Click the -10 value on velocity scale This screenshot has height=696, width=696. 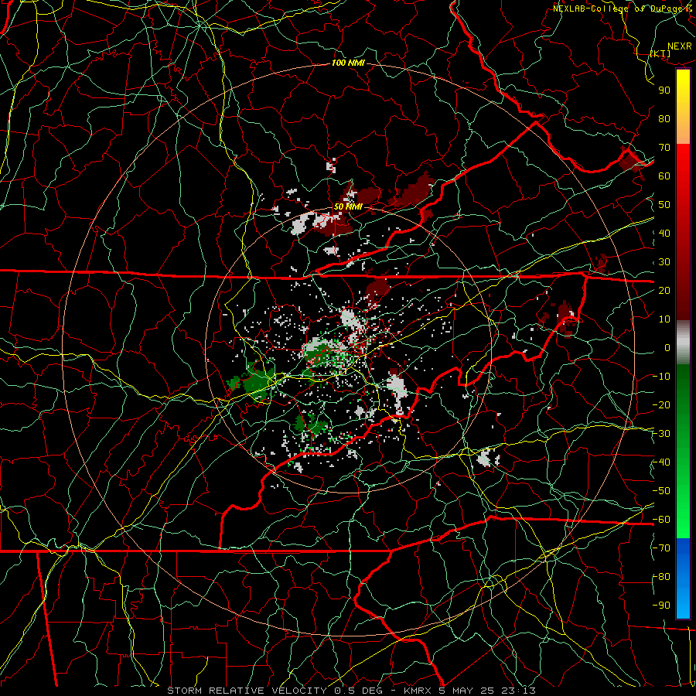pyautogui.click(x=661, y=377)
